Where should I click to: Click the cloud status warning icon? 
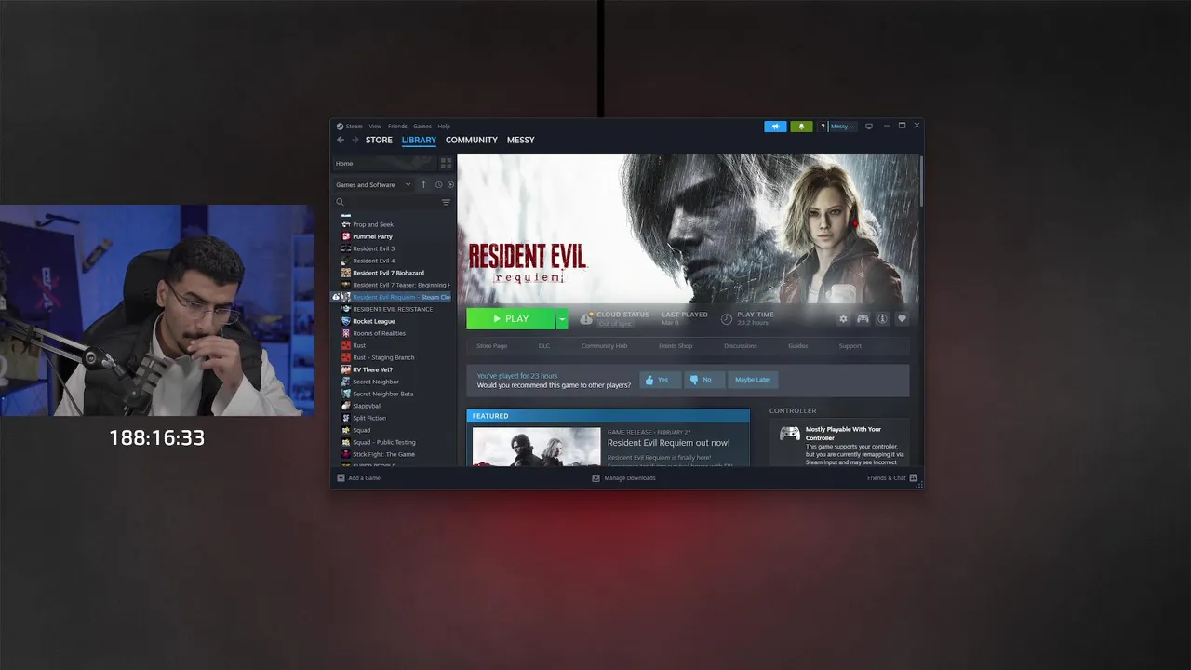[586, 319]
